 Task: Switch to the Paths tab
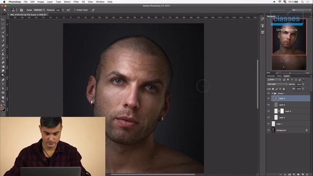pyautogui.click(x=279, y=76)
